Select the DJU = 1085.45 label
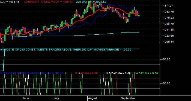Screen dimensions: 191x101 pos(10,2)
